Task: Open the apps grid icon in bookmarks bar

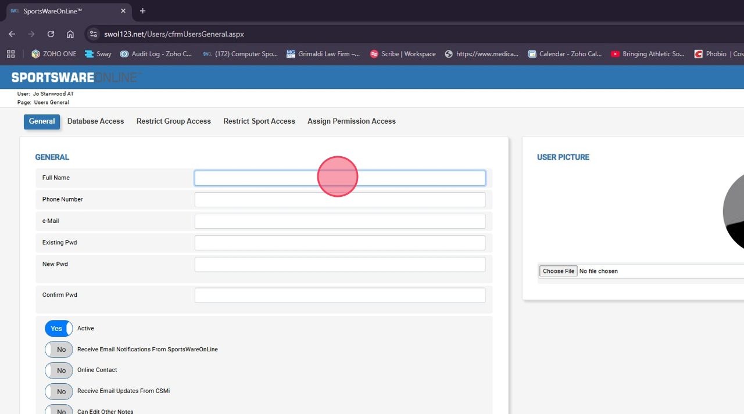Action: 10,54
